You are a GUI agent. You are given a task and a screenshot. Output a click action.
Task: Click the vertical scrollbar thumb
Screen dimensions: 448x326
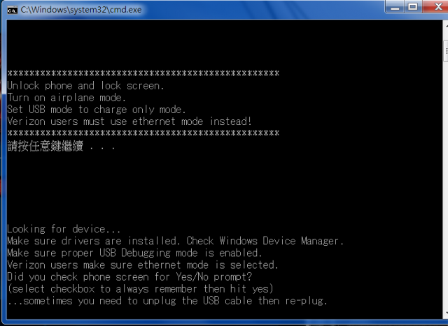446,51
